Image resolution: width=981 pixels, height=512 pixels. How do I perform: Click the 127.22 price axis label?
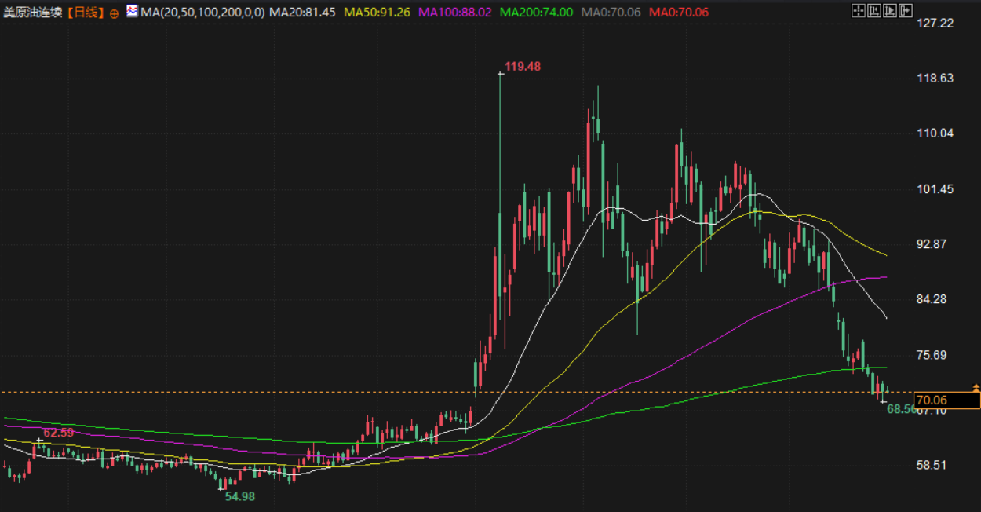pos(936,23)
